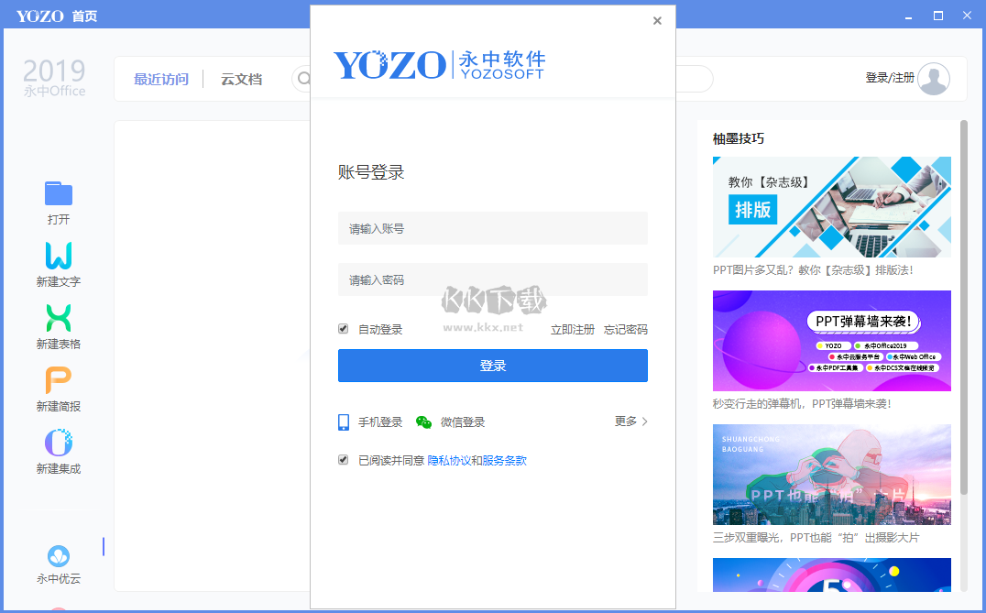Choose phone login via the 手机登录 icon

344,421
